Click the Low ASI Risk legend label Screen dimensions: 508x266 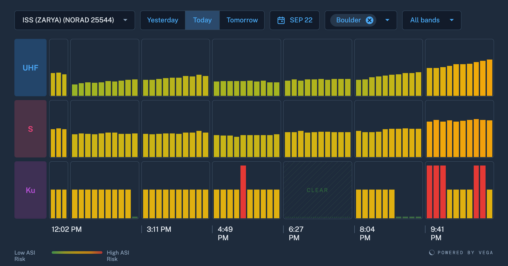(25, 256)
